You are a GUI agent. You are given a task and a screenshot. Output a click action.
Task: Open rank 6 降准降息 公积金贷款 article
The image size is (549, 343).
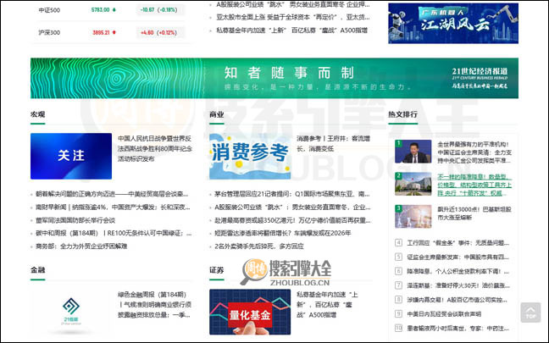tap(457, 271)
